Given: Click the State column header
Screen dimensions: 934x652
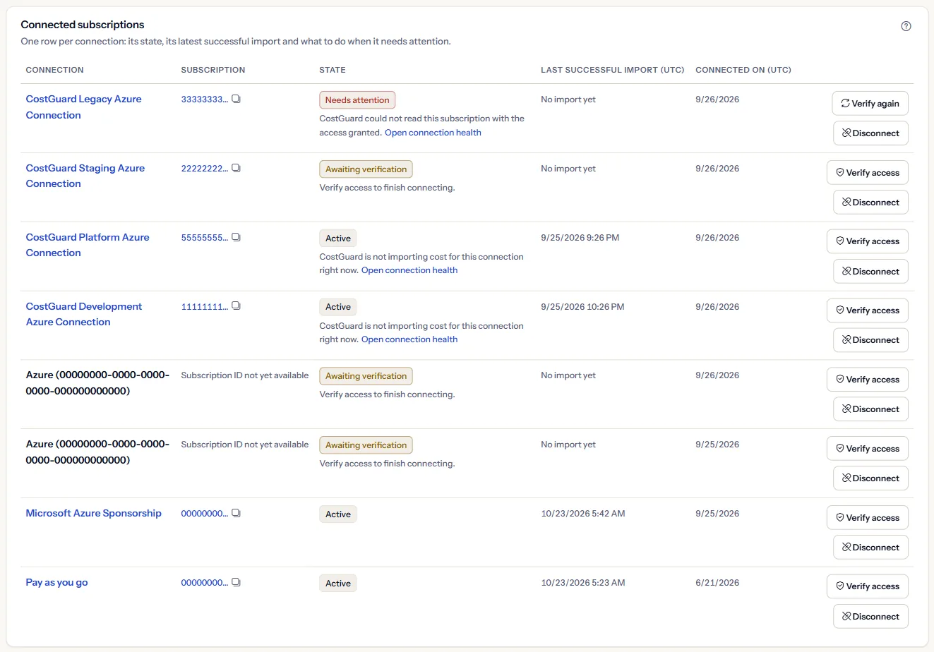Looking at the screenshot, I should [x=333, y=70].
